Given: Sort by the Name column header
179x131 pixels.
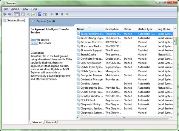Looking at the screenshot, I should 90,29.
